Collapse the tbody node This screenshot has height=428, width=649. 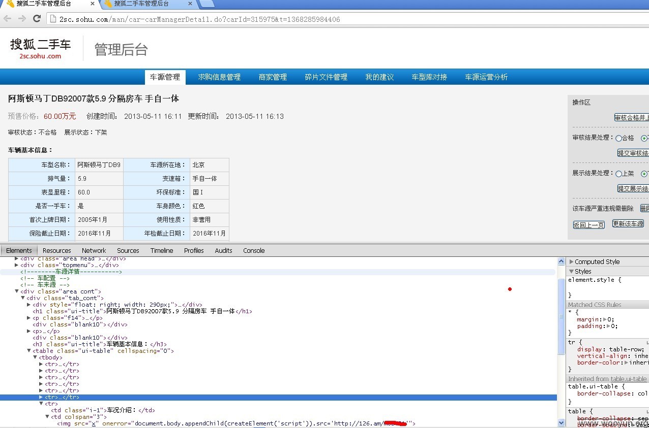click(35, 357)
